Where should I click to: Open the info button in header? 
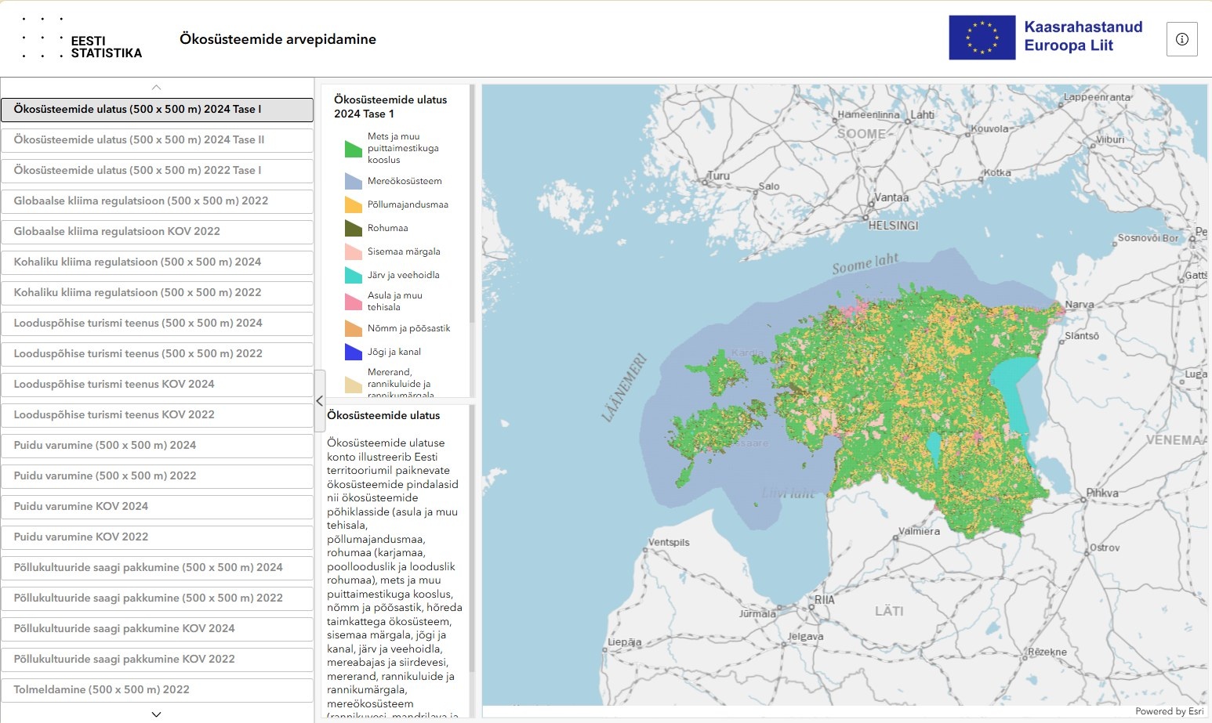click(1181, 39)
